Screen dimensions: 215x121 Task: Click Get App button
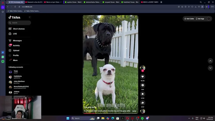pyautogui.click(x=200, y=19)
